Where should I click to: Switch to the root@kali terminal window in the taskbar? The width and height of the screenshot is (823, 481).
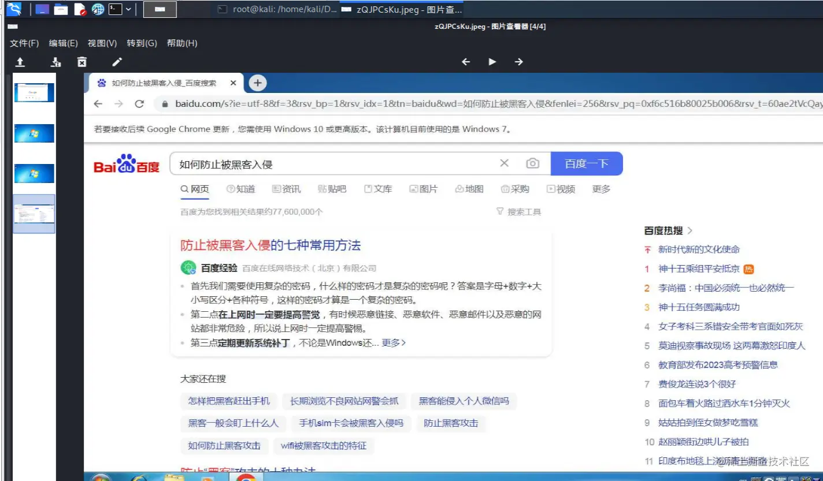[x=277, y=9]
